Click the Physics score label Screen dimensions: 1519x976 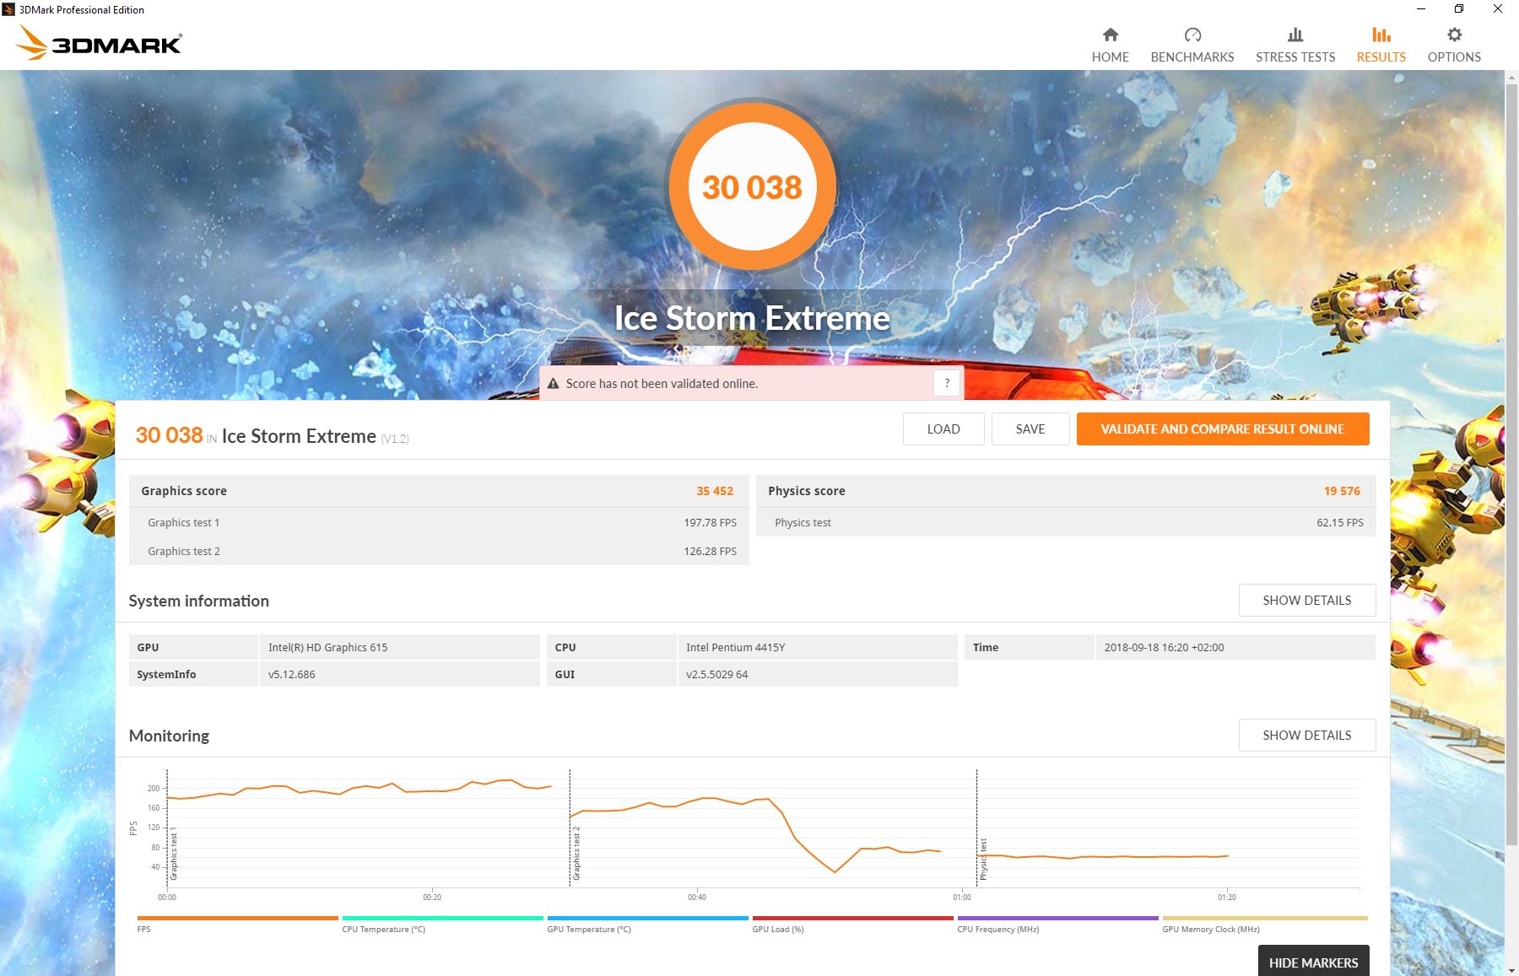pyautogui.click(x=806, y=491)
